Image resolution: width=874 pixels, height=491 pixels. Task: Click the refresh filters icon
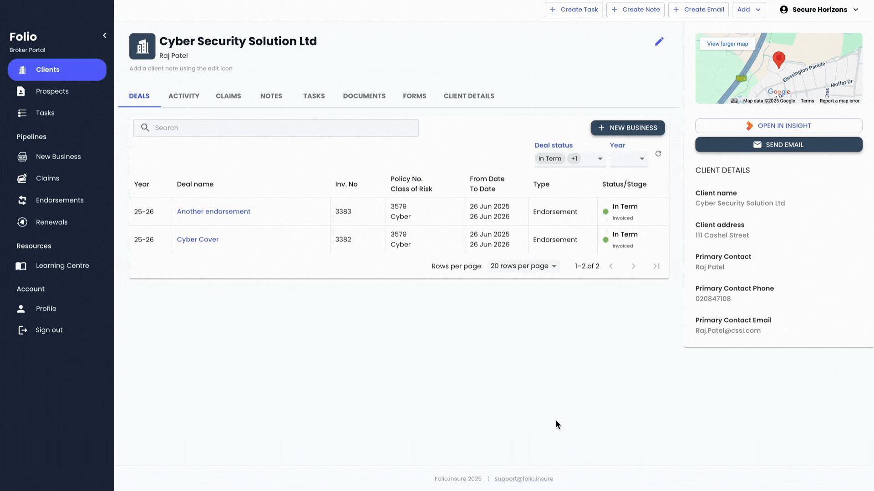658,154
